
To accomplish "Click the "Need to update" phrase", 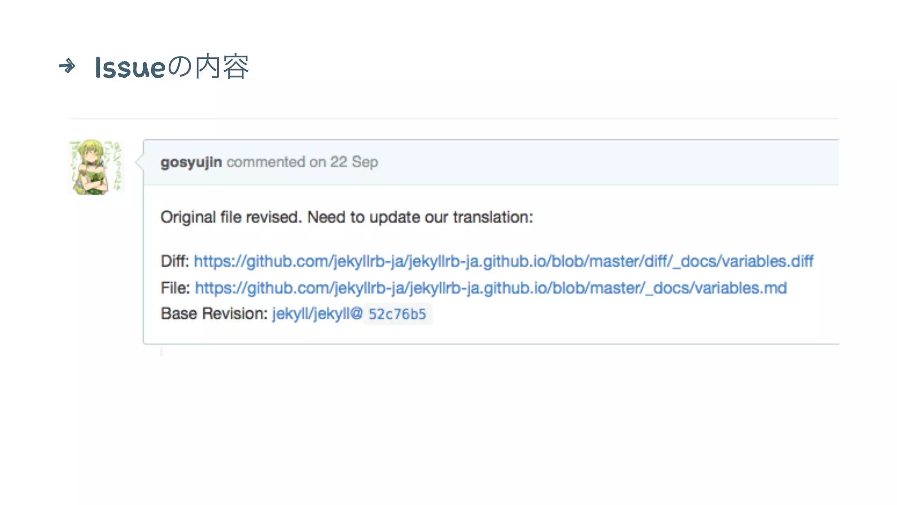I will (364, 217).
